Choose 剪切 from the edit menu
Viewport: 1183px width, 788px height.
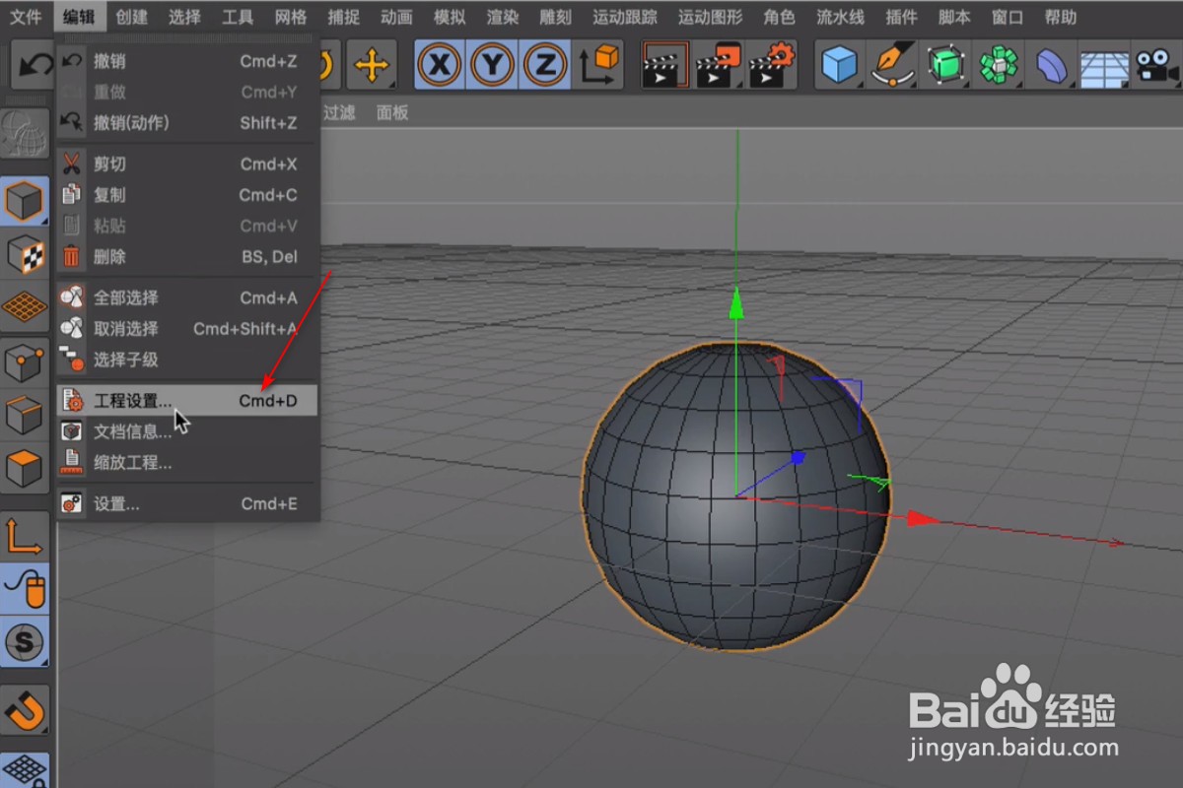[x=187, y=164]
